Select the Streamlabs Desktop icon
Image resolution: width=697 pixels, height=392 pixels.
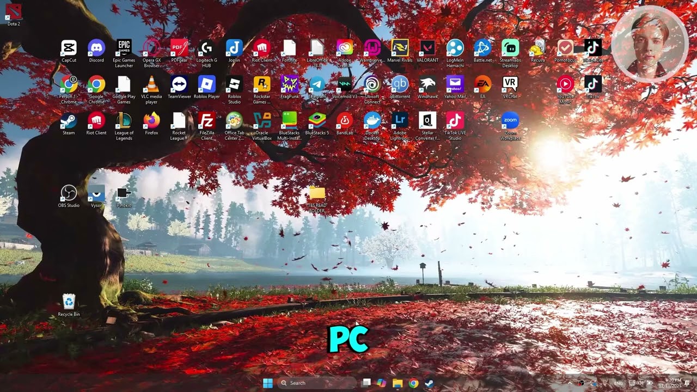(x=510, y=53)
